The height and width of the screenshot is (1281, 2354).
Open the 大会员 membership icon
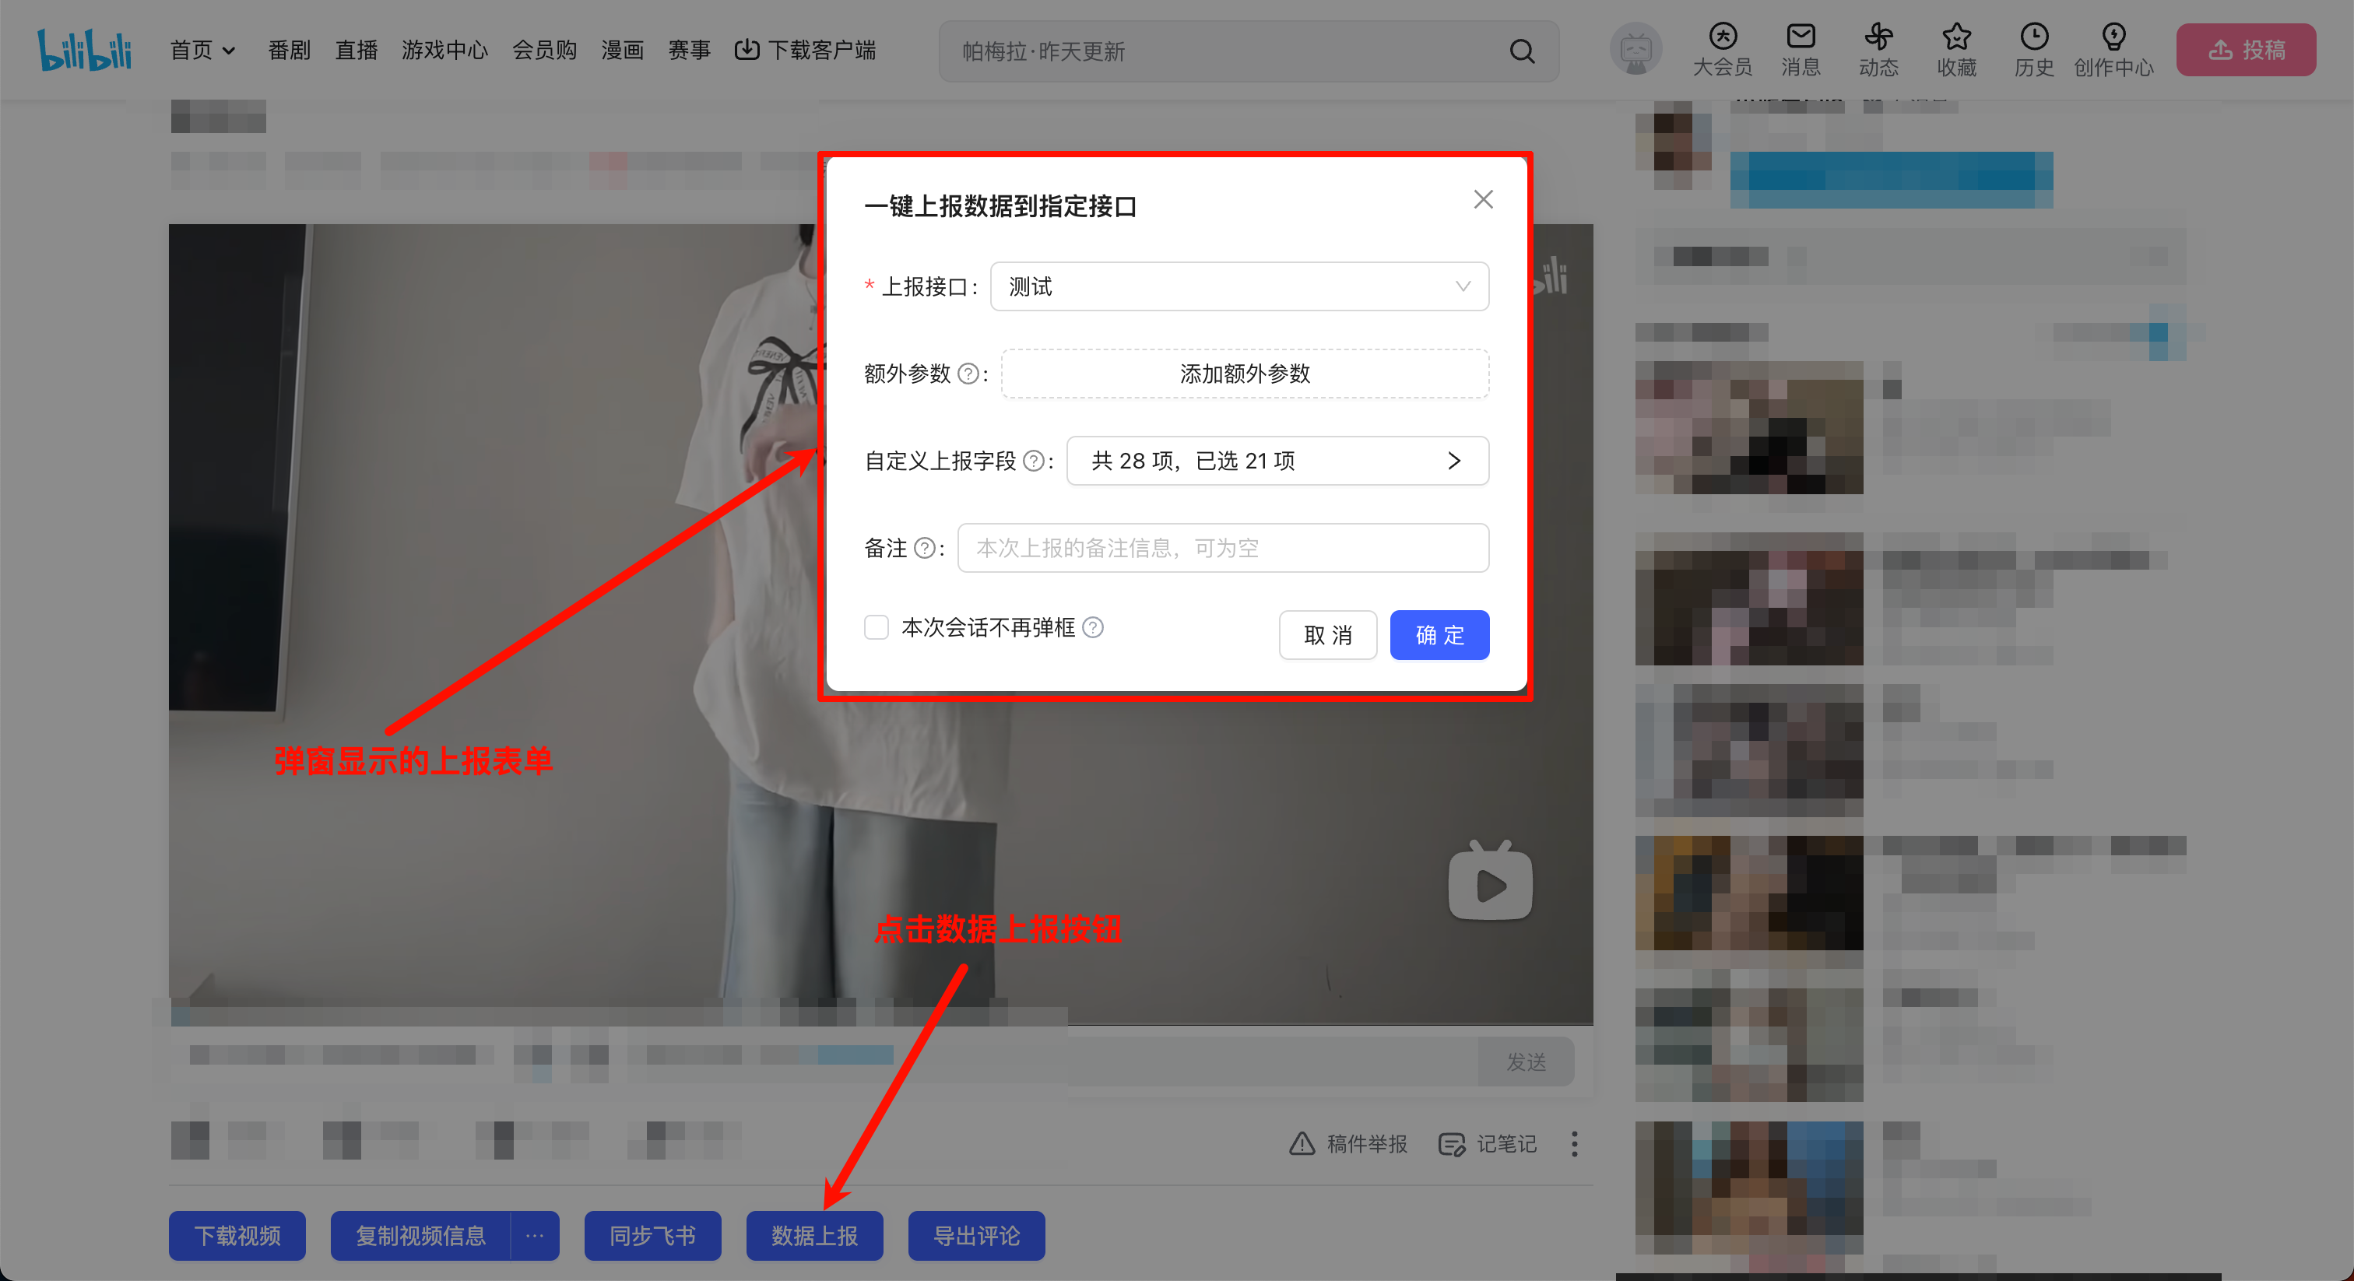[x=1722, y=38]
